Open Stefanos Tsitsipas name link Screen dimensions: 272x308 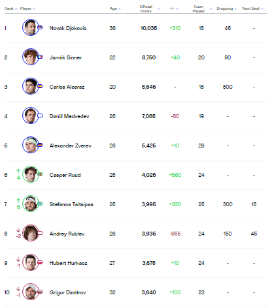coord(71,204)
